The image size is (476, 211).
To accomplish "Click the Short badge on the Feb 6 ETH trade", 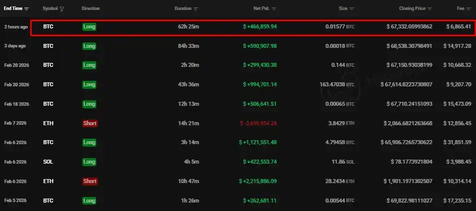I will (90, 181).
